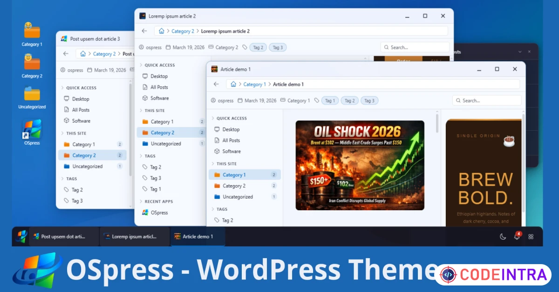Viewport: 559px width, 292px height.
Task: Go back in Post upsem dot article window
Action: [66, 53]
